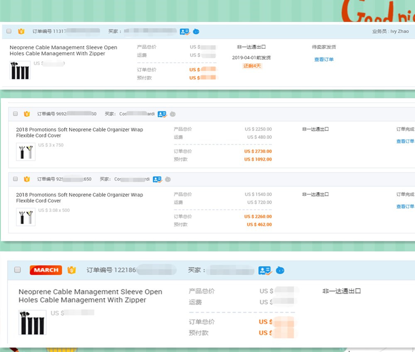This screenshot has height=352, width=415.
Task: Open Cable Organizer Wrap title in order 9692
Action: pyautogui.click(x=79, y=133)
